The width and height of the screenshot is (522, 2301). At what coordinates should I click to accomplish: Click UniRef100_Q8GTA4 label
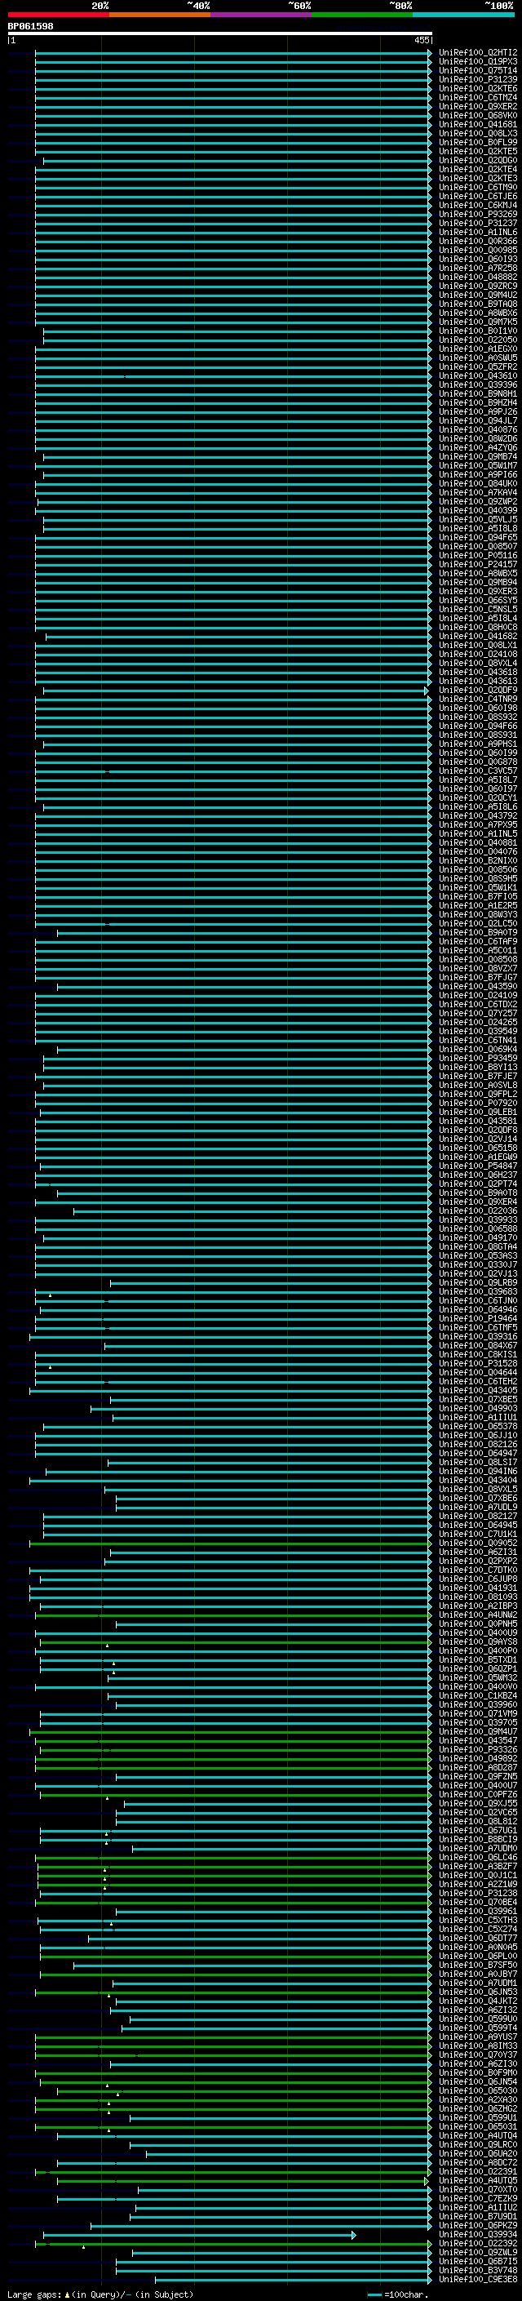point(478,1246)
